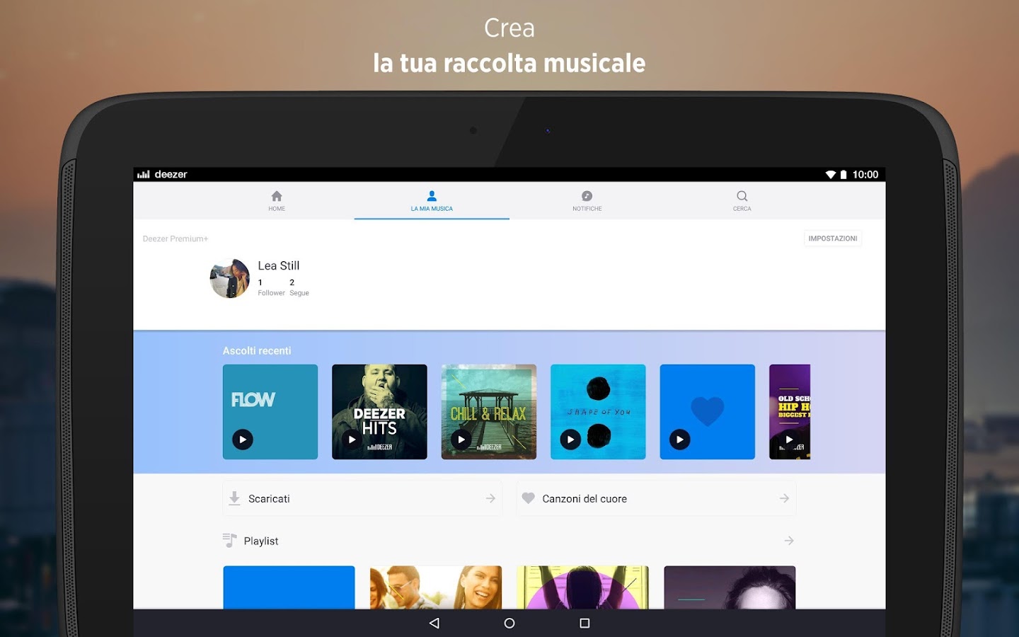This screenshot has height=637, width=1019.
Task: Click the heart icon beside Canzoni del cuore
Action: [529, 498]
